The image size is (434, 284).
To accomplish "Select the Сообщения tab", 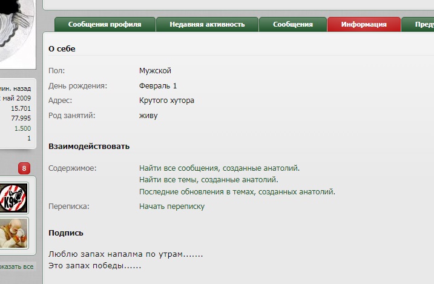I will (292, 25).
